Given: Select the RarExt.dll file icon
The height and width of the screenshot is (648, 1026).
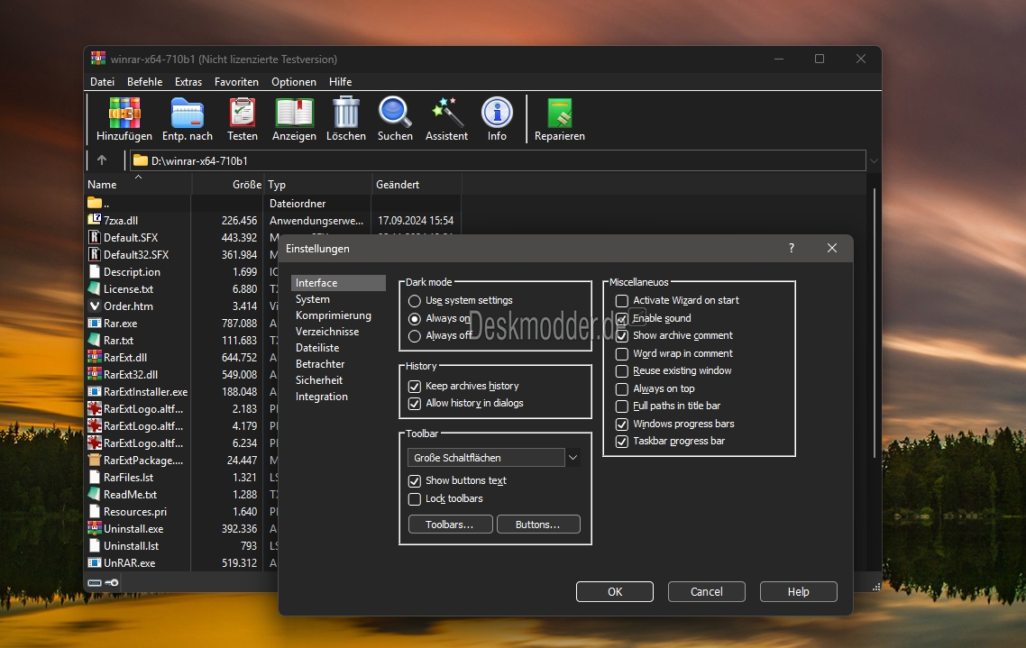Looking at the screenshot, I should (95, 357).
